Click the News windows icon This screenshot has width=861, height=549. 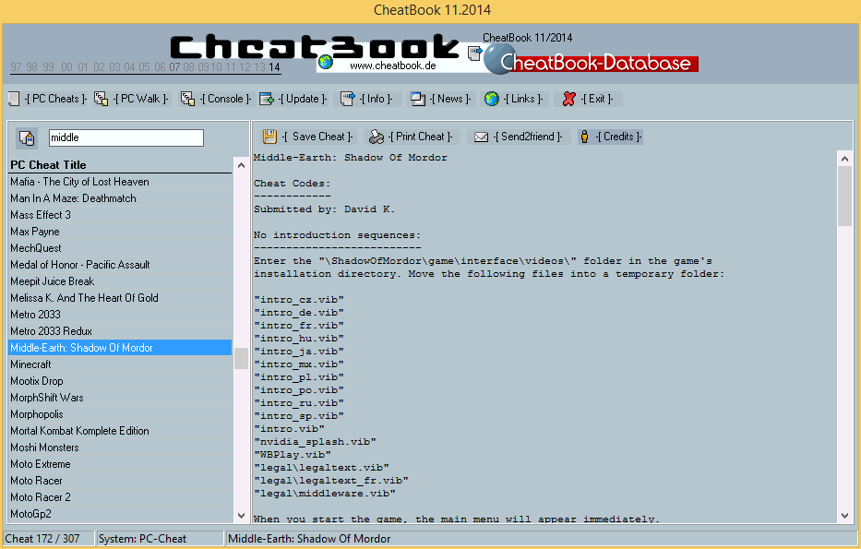tap(418, 99)
